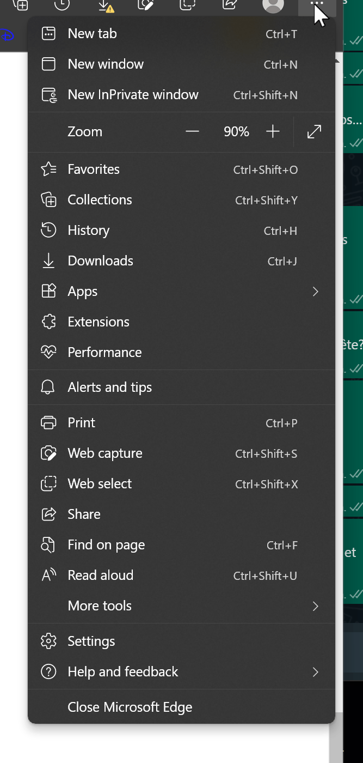Image resolution: width=363 pixels, height=763 pixels.
Task: Click the toolbar History clock icon
Action: pyautogui.click(x=62, y=4)
